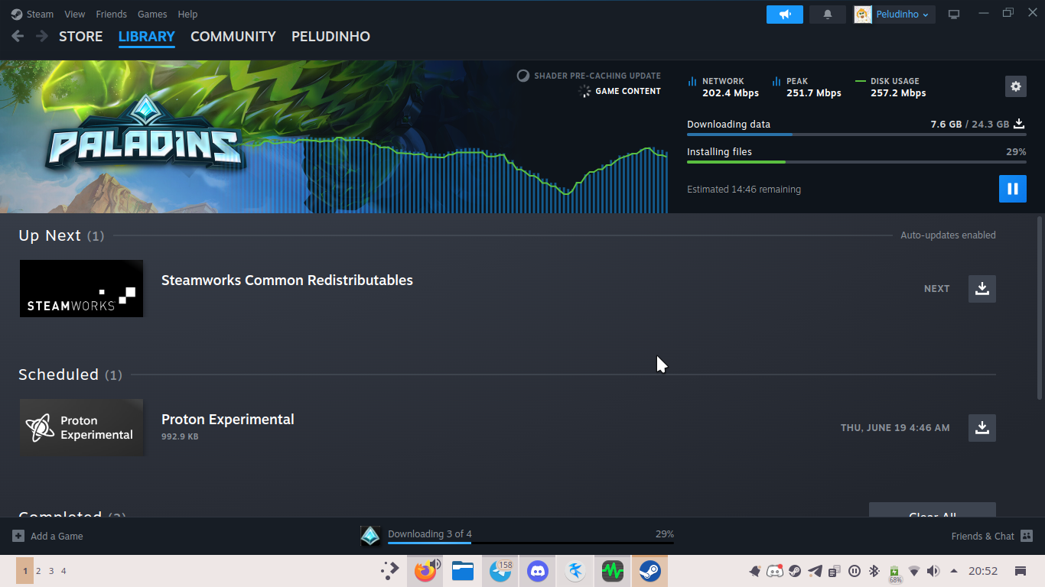Click the Telegram tray icon
Viewport: 1045px width, 587px height.
tap(815, 571)
